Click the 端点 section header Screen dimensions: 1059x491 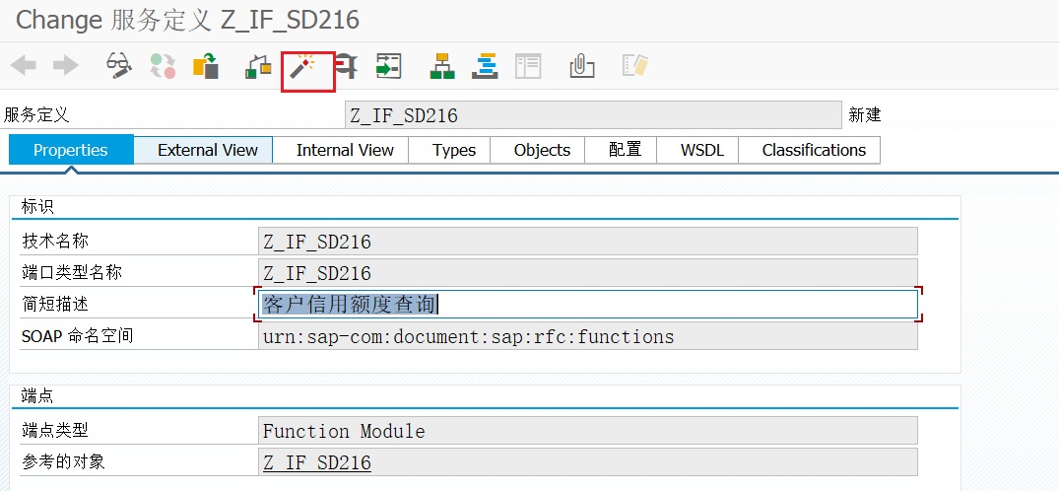37,396
